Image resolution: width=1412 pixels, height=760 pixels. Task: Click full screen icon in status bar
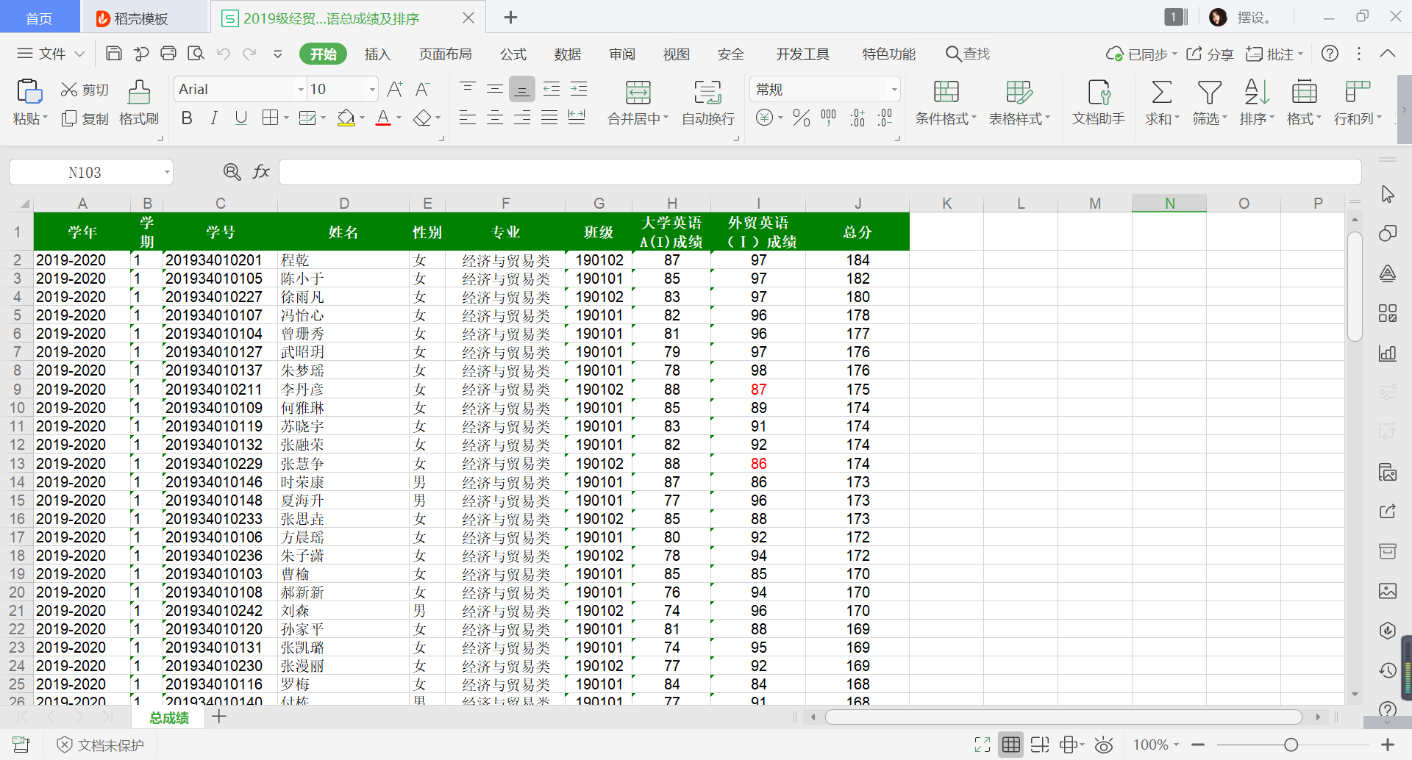tap(982, 745)
